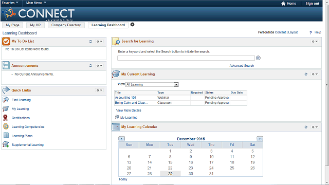Expand the Favorites dropdown menu

[x=10, y=3]
